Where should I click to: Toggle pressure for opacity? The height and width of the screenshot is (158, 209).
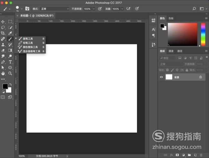click(100, 9)
